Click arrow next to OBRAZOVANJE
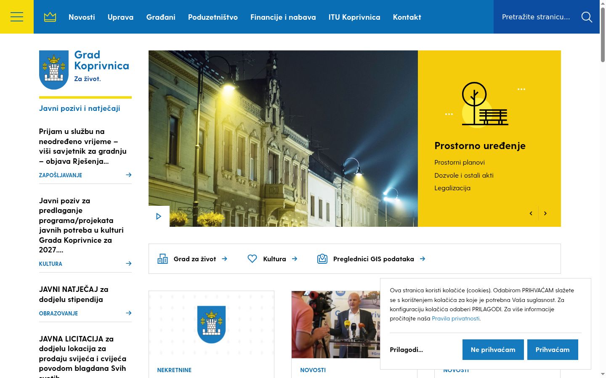 tap(129, 313)
